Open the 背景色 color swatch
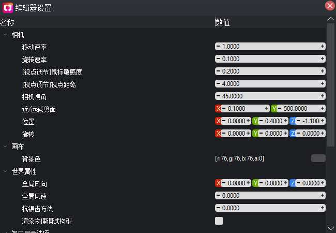The height and width of the screenshot is (233, 336). point(318,158)
